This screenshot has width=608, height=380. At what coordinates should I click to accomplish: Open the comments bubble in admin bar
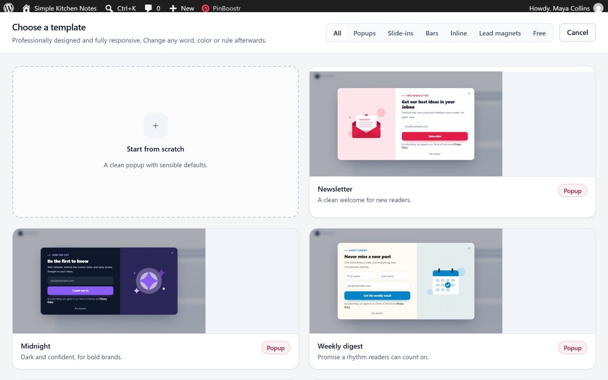click(x=153, y=8)
